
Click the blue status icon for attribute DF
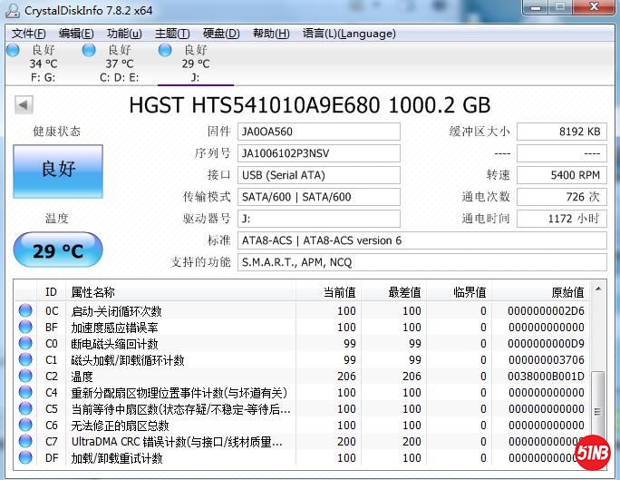25,458
